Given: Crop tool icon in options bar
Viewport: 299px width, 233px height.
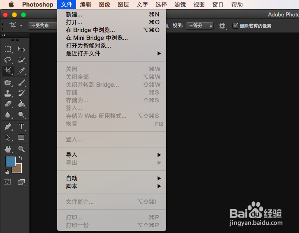Looking at the screenshot, I should [x=13, y=25].
